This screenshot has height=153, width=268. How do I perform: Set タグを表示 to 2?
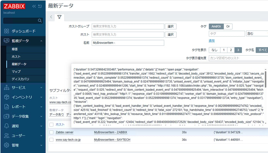tap(231, 50)
